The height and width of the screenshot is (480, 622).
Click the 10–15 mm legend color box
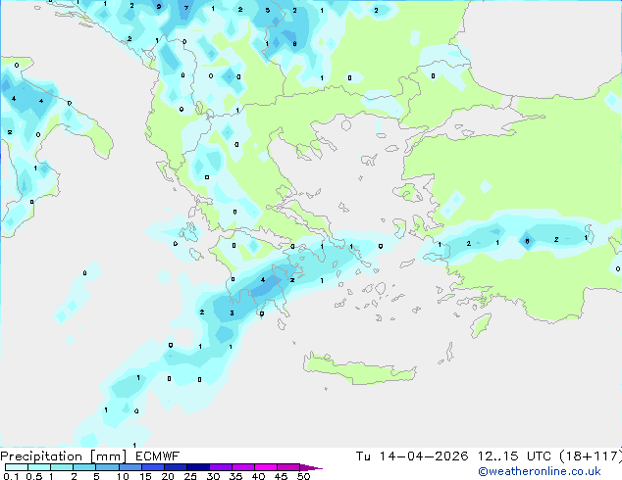point(130,467)
